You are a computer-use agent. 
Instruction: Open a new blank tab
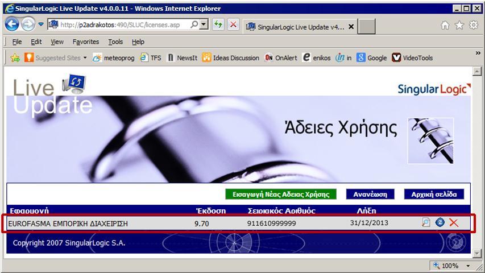pyautogui.click(x=367, y=27)
